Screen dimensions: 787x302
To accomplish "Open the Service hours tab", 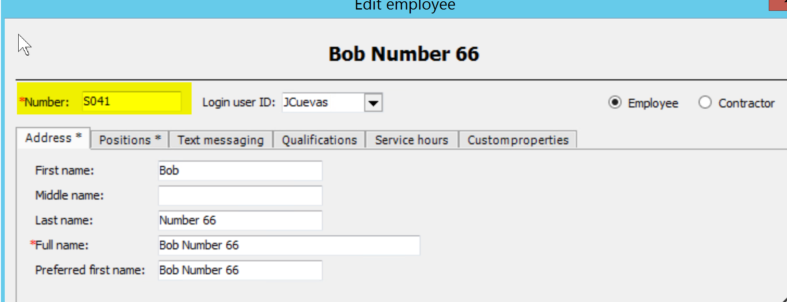I will 412,140.
